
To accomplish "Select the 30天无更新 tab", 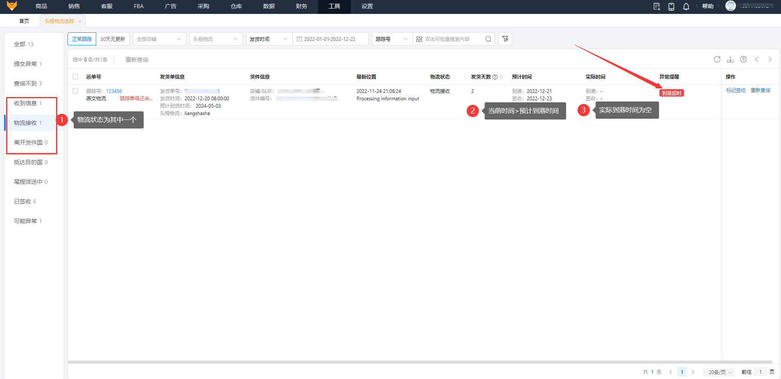I will point(113,39).
